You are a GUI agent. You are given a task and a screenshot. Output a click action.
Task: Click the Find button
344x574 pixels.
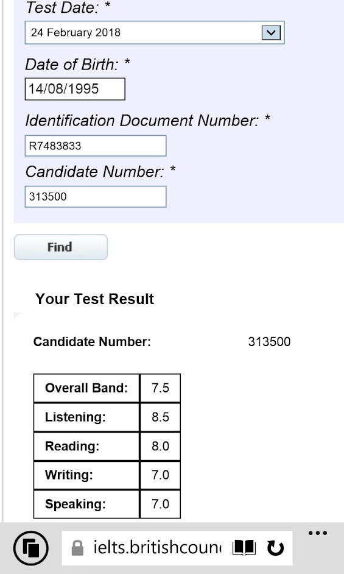click(x=61, y=247)
